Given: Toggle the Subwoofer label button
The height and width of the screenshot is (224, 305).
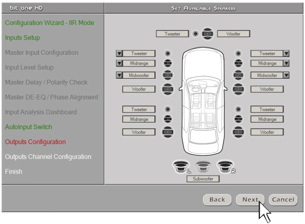Looking at the screenshot, I should [x=203, y=179].
